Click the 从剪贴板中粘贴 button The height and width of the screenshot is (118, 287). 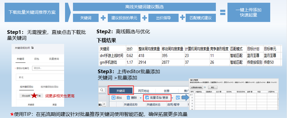[x=196, y=87]
